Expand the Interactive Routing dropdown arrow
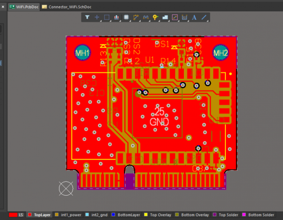The width and height of the screenshot is (283, 220). (x=139, y=21)
